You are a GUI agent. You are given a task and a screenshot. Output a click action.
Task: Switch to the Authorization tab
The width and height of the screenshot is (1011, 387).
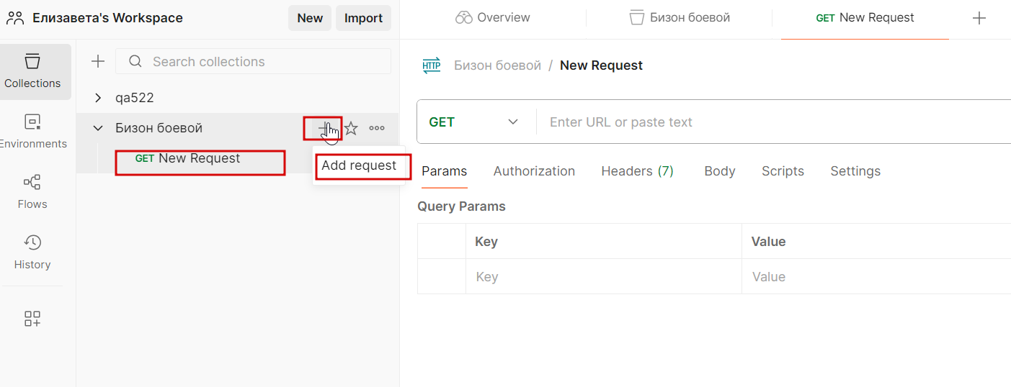[x=534, y=171]
